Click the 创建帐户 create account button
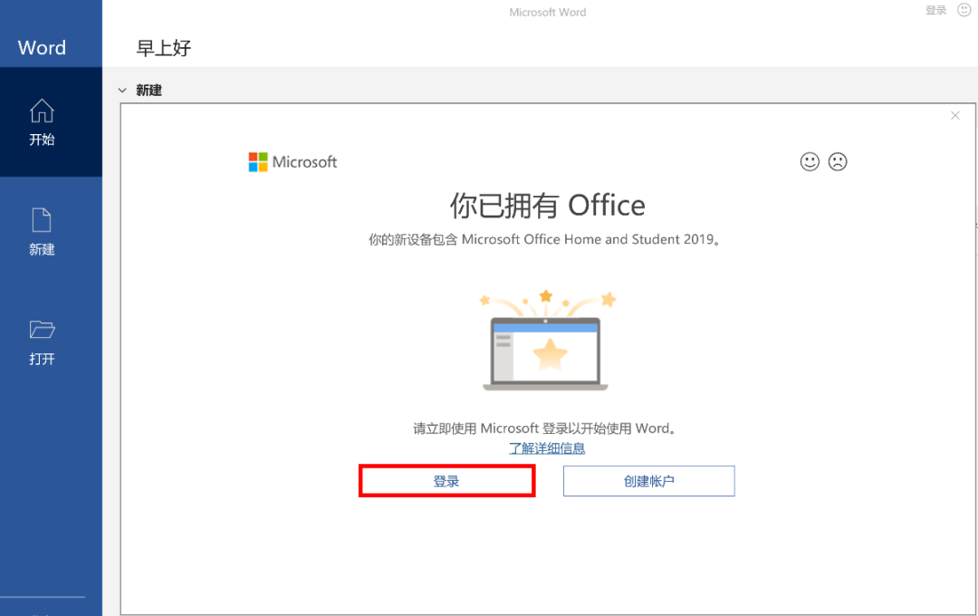The image size is (978, 616). pyautogui.click(x=648, y=481)
